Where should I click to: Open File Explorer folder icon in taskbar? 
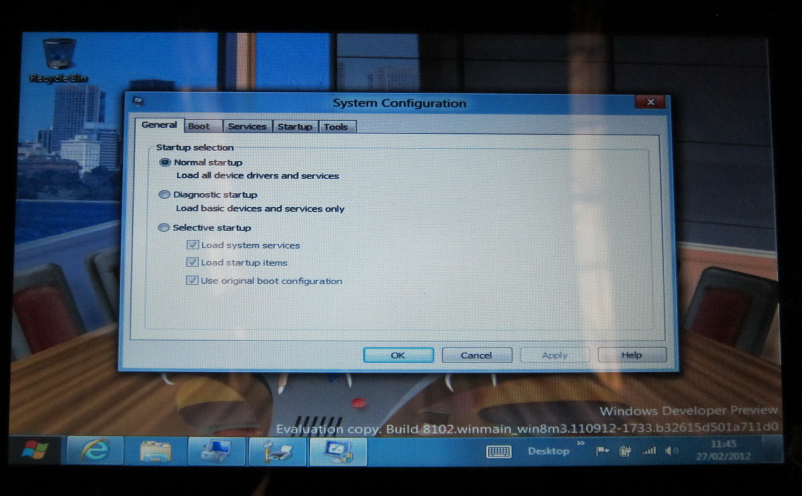tap(155, 452)
